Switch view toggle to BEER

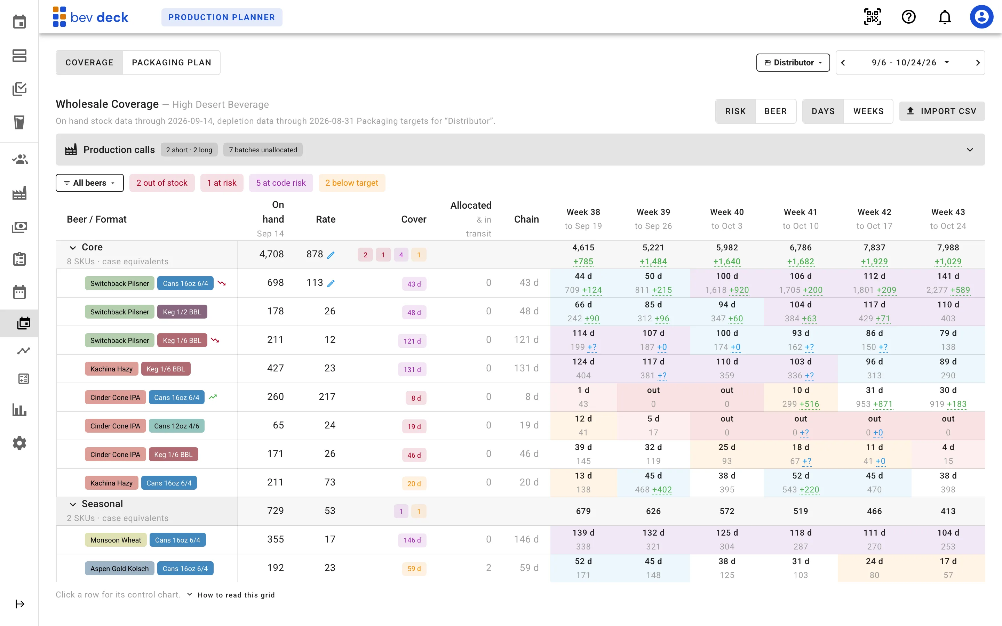[776, 111]
